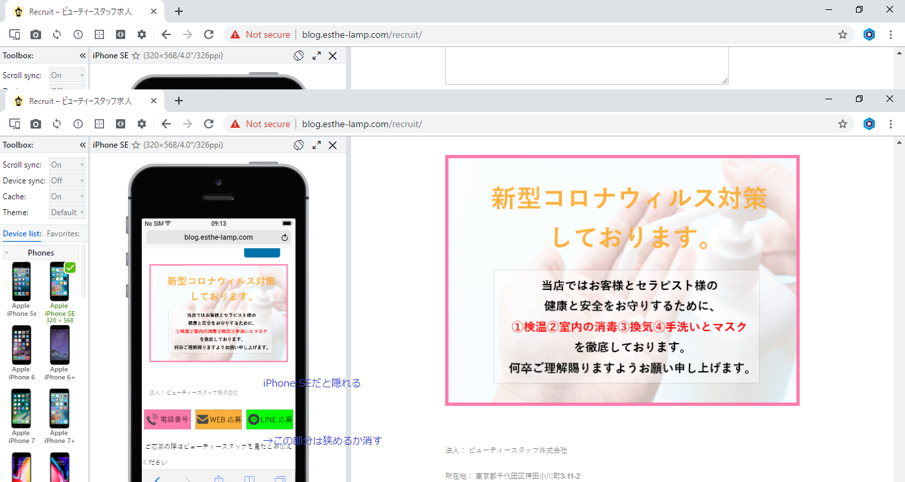Click the auto-refresh icon in the lower toolbar

[x=57, y=124]
